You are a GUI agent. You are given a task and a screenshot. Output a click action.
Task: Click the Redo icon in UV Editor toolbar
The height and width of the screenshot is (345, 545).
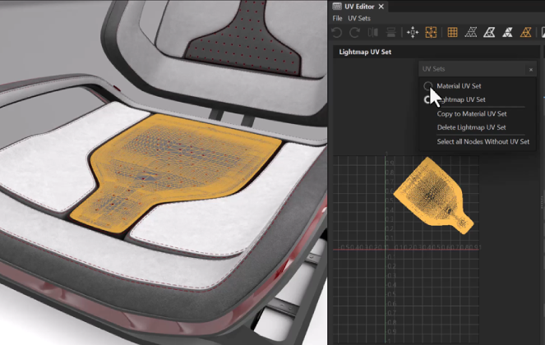pos(354,32)
